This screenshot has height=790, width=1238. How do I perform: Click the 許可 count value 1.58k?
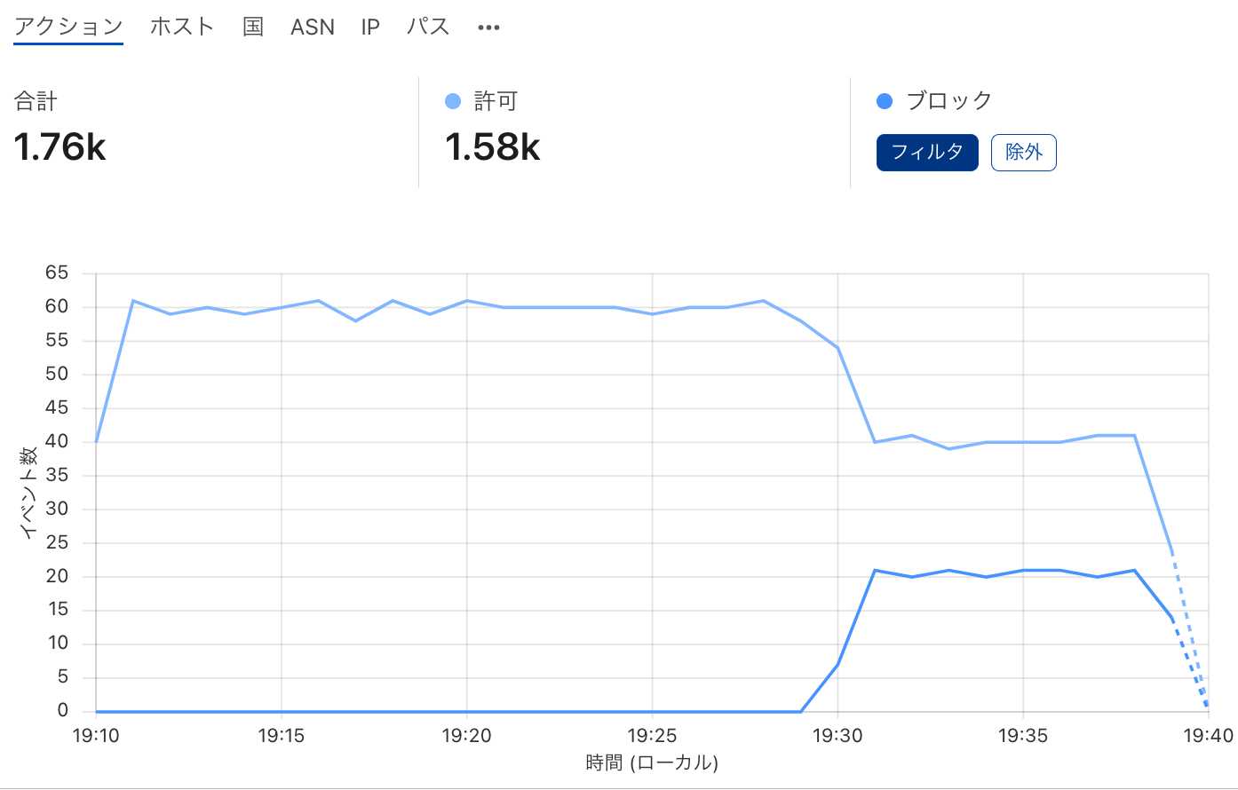pos(491,147)
